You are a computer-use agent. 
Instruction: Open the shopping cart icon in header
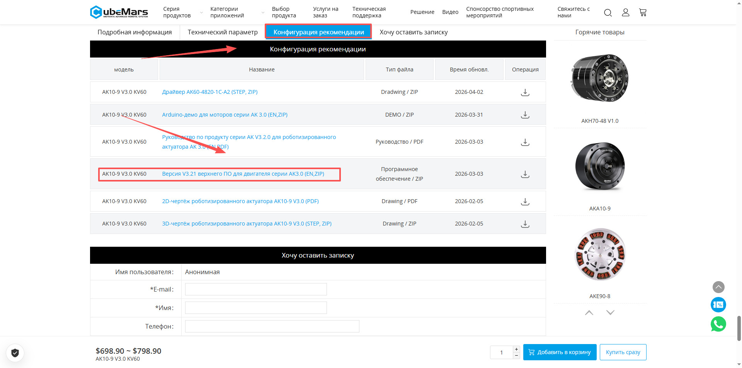coord(643,13)
